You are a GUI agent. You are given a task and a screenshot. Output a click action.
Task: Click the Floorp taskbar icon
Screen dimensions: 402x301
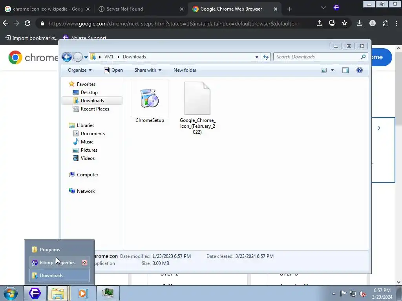tap(35, 293)
